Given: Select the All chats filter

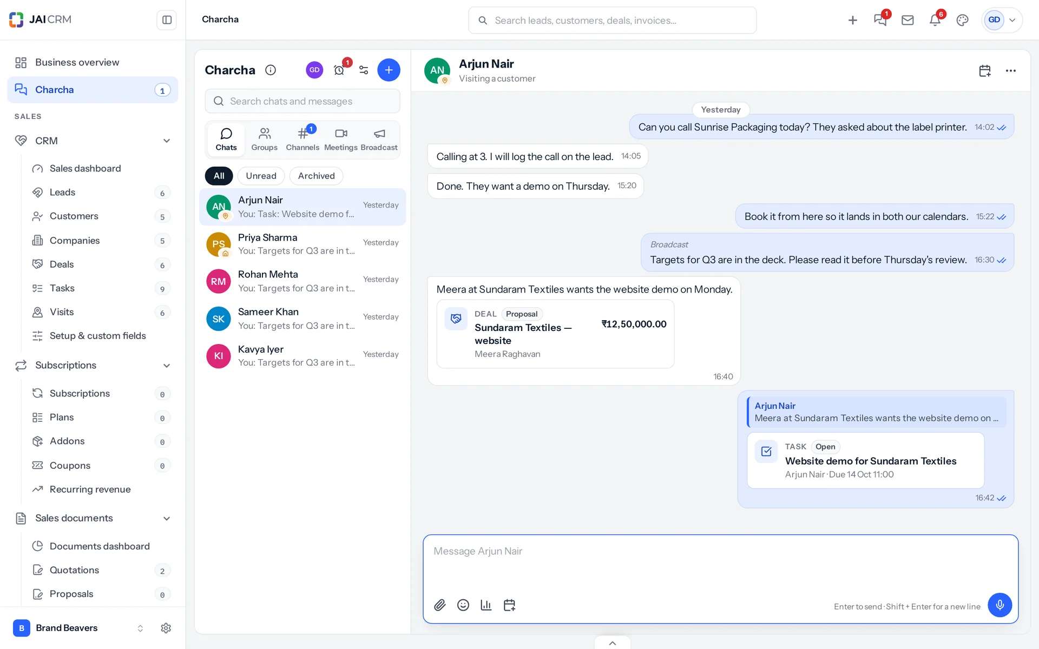Looking at the screenshot, I should 219,176.
